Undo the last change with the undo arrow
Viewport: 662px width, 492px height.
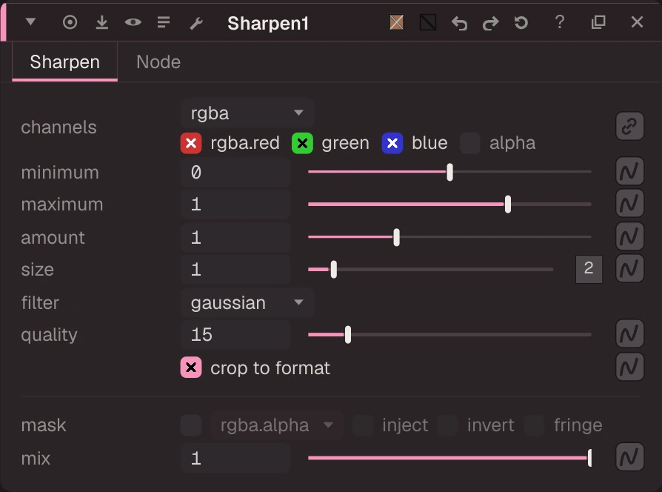459,23
